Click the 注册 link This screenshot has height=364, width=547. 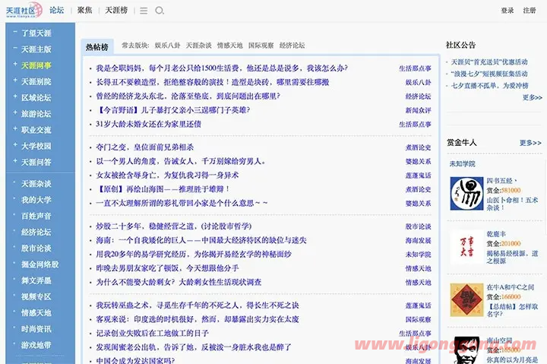[x=530, y=11]
